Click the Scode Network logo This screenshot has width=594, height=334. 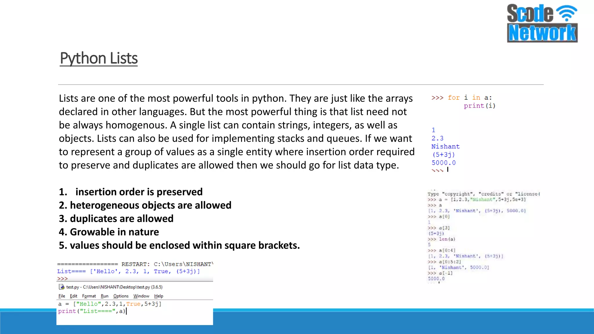542,23
